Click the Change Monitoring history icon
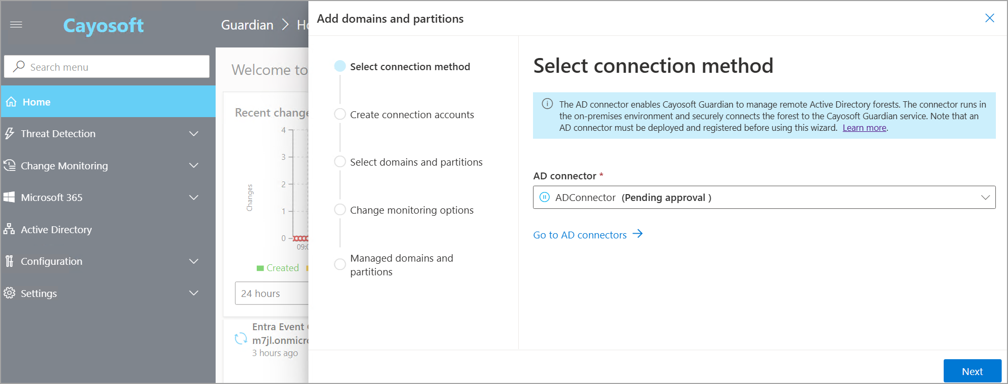The image size is (1008, 384). click(x=9, y=166)
